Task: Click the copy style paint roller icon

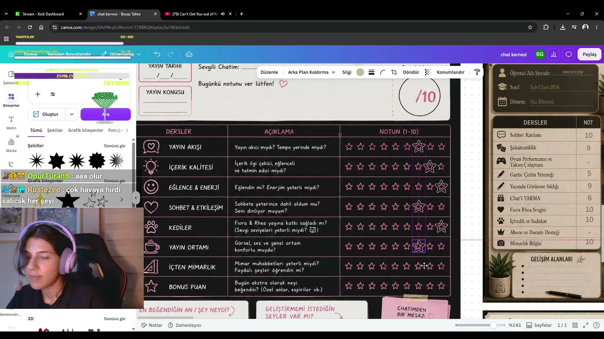Action: (x=477, y=72)
